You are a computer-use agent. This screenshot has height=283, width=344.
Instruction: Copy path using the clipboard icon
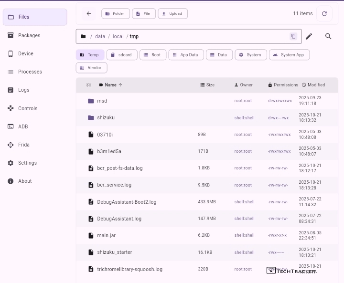tap(293, 36)
